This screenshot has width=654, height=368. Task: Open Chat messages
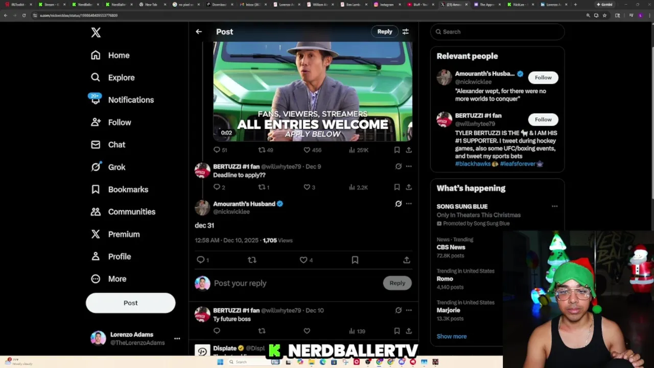pyautogui.click(x=108, y=145)
